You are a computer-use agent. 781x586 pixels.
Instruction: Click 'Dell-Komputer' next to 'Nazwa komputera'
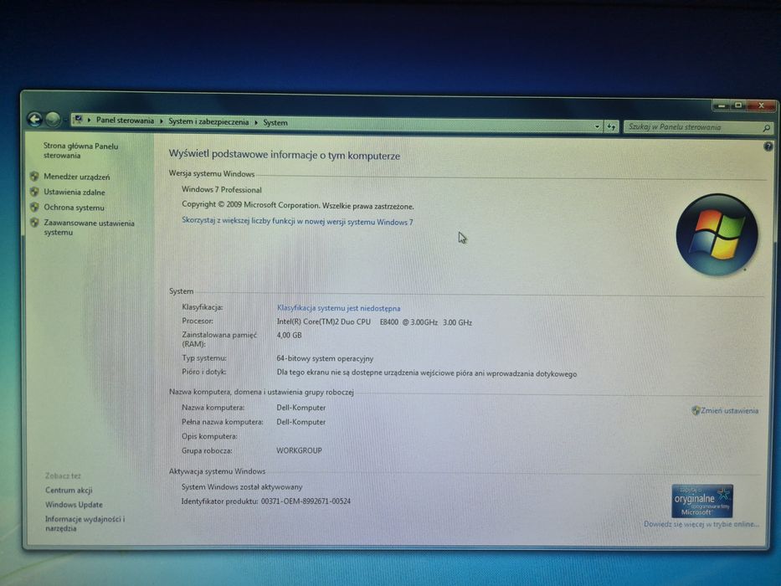(x=301, y=408)
